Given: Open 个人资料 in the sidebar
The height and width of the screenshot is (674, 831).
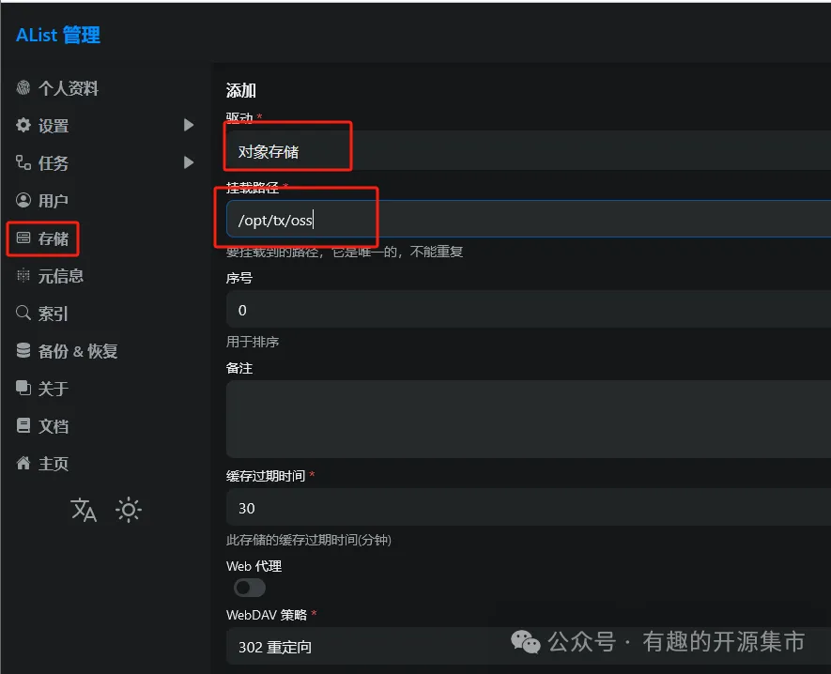Looking at the screenshot, I should [x=69, y=88].
